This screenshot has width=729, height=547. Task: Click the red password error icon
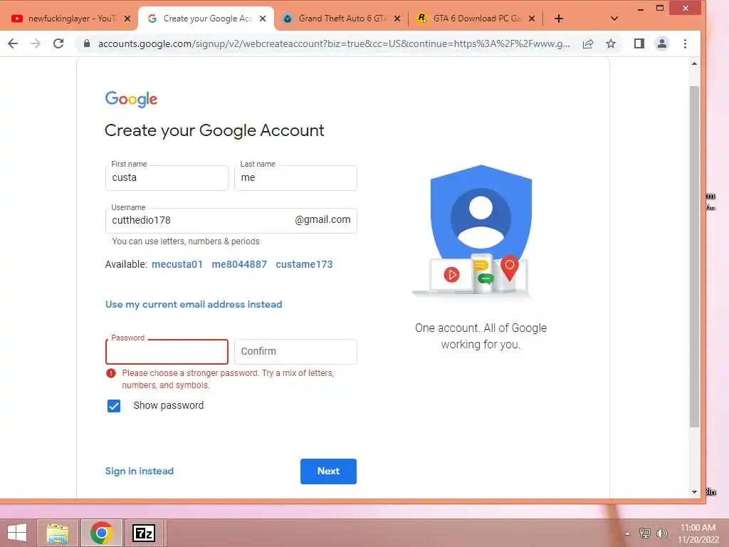110,373
